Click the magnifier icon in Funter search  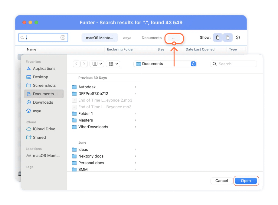(x=22, y=37)
